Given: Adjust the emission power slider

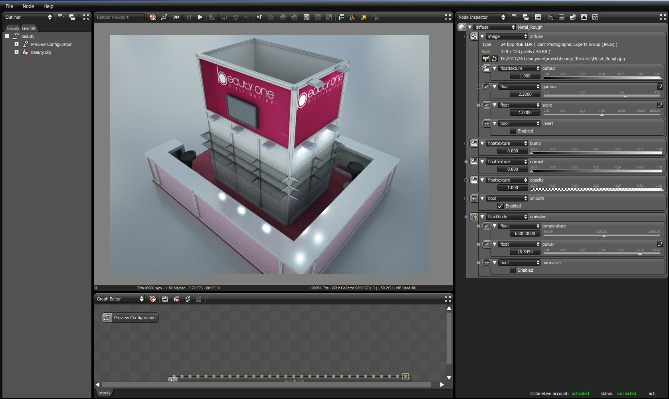Looking at the screenshot, I should 602,254.
